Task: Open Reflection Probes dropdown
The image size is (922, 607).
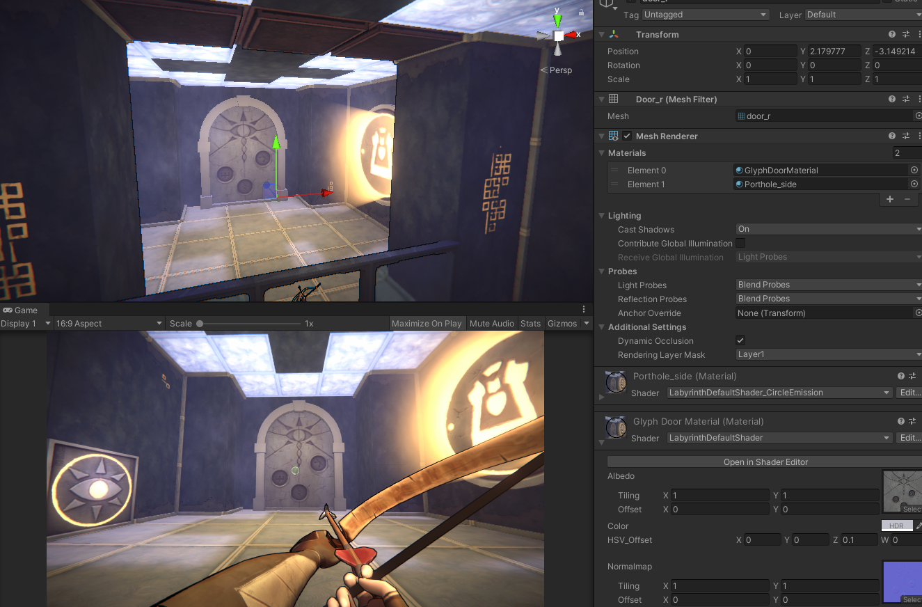Action: click(829, 299)
